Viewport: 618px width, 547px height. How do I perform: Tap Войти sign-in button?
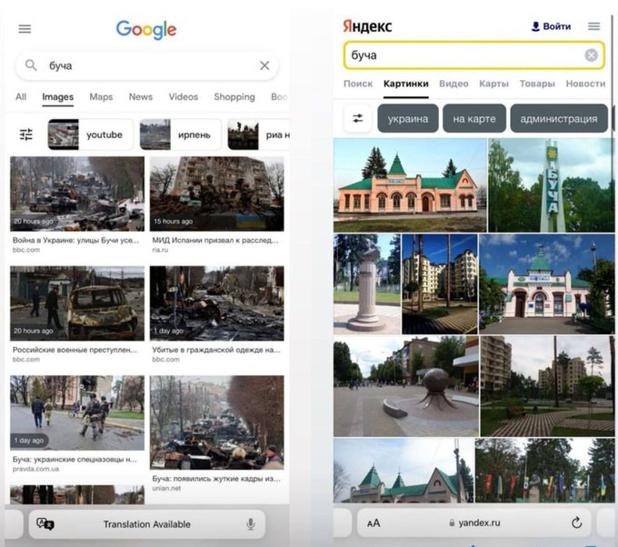click(x=551, y=26)
